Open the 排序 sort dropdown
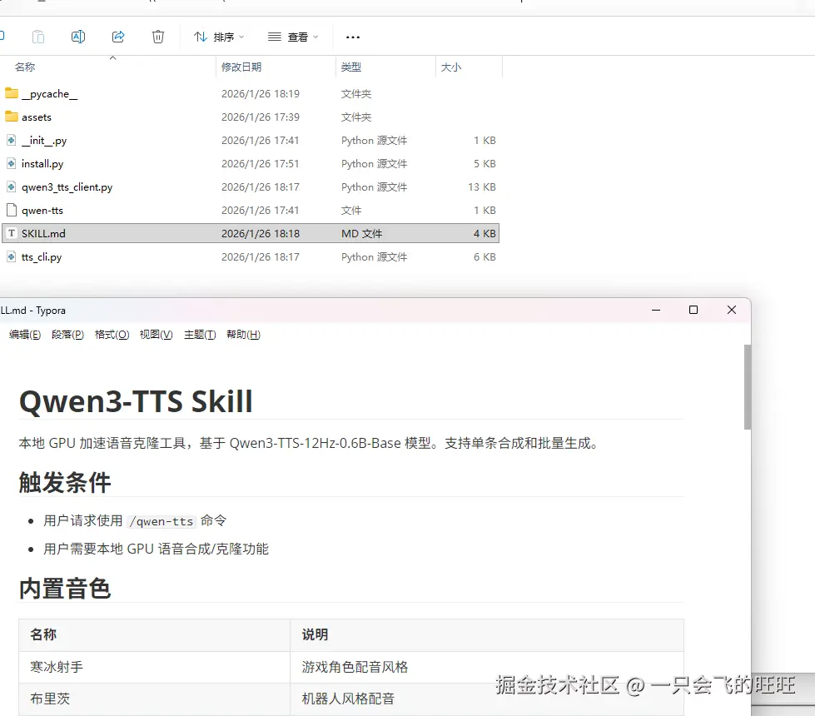Screen dimensions: 815x716 tap(219, 37)
